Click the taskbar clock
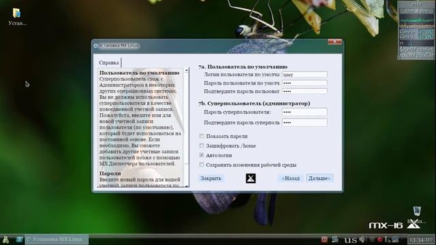This screenshot has width=436, height=245. (x=421, y=240)
